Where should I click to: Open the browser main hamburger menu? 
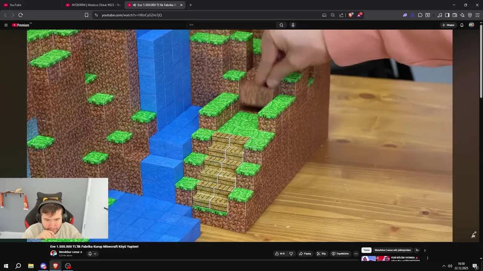tap(477, 15)
